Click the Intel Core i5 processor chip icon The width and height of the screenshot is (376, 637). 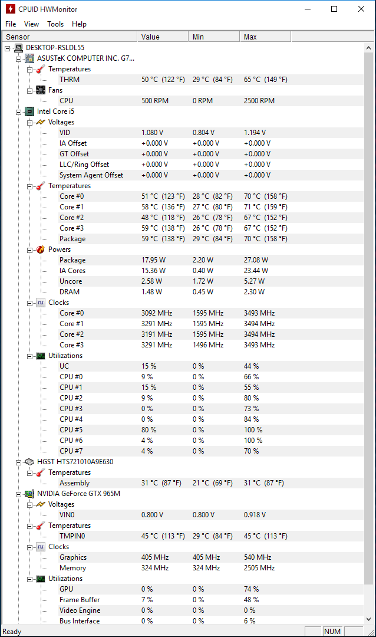[x=29, y=111]
